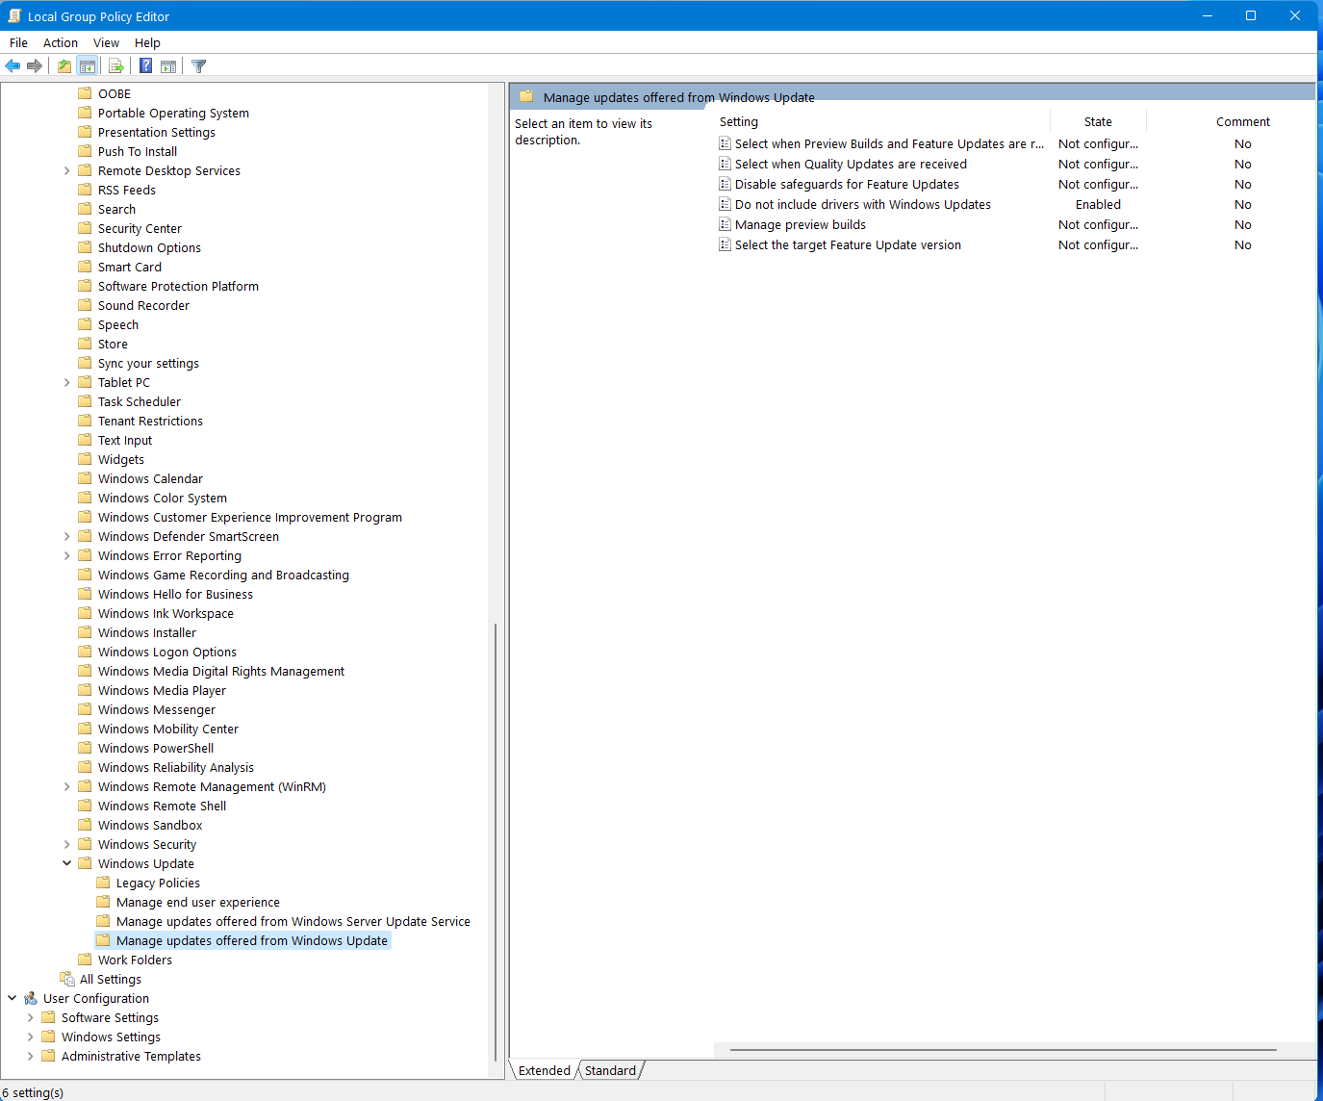Open the View menu
The height and width of the screenshot is (1101, 1323).
tap(106, 42)
